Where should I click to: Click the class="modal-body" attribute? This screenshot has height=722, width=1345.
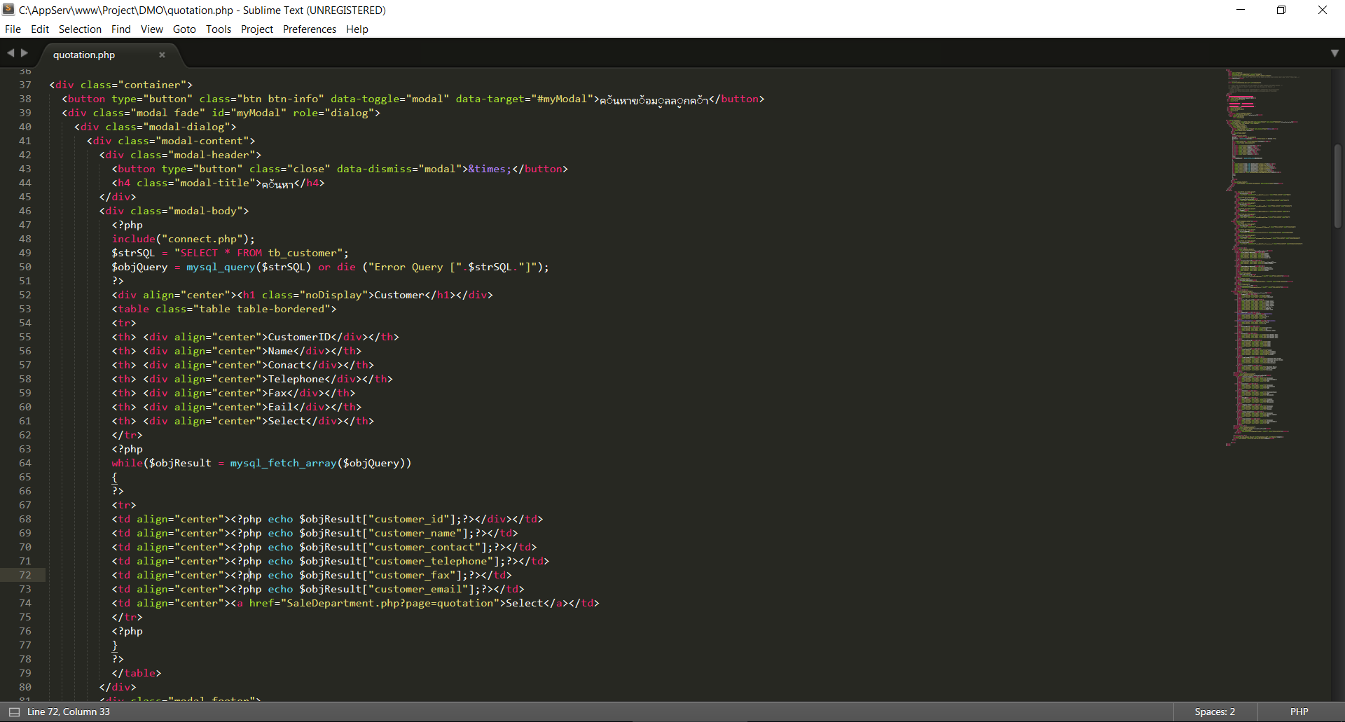pyautogui.click(x=186, y=211)
